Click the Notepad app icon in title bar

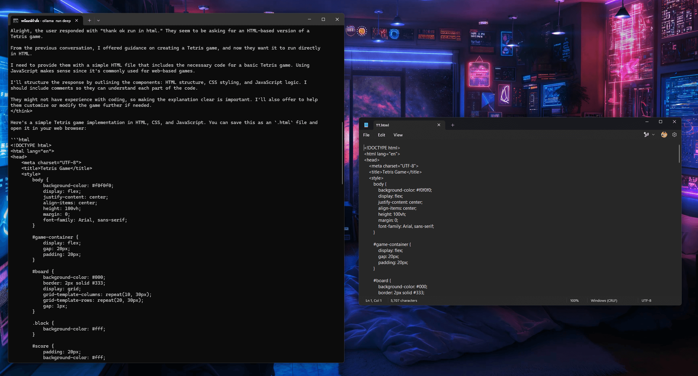[366, 125]
